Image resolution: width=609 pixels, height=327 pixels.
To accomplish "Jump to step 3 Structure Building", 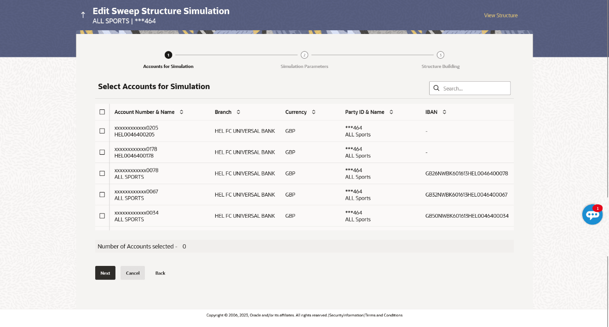I will pyautogui.click(x=440, y=55).
